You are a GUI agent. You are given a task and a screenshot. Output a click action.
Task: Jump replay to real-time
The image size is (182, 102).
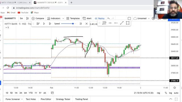click(81, 24)
